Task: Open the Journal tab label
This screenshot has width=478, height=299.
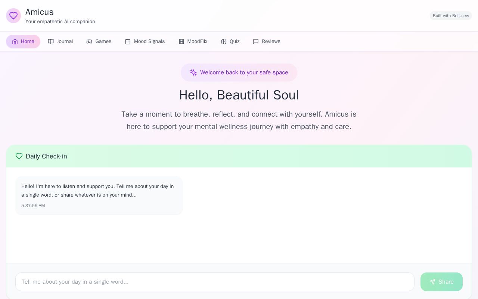Action: 65,41
